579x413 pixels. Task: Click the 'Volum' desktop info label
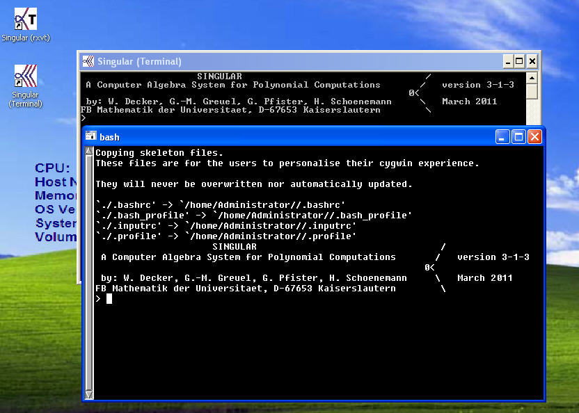56,237
